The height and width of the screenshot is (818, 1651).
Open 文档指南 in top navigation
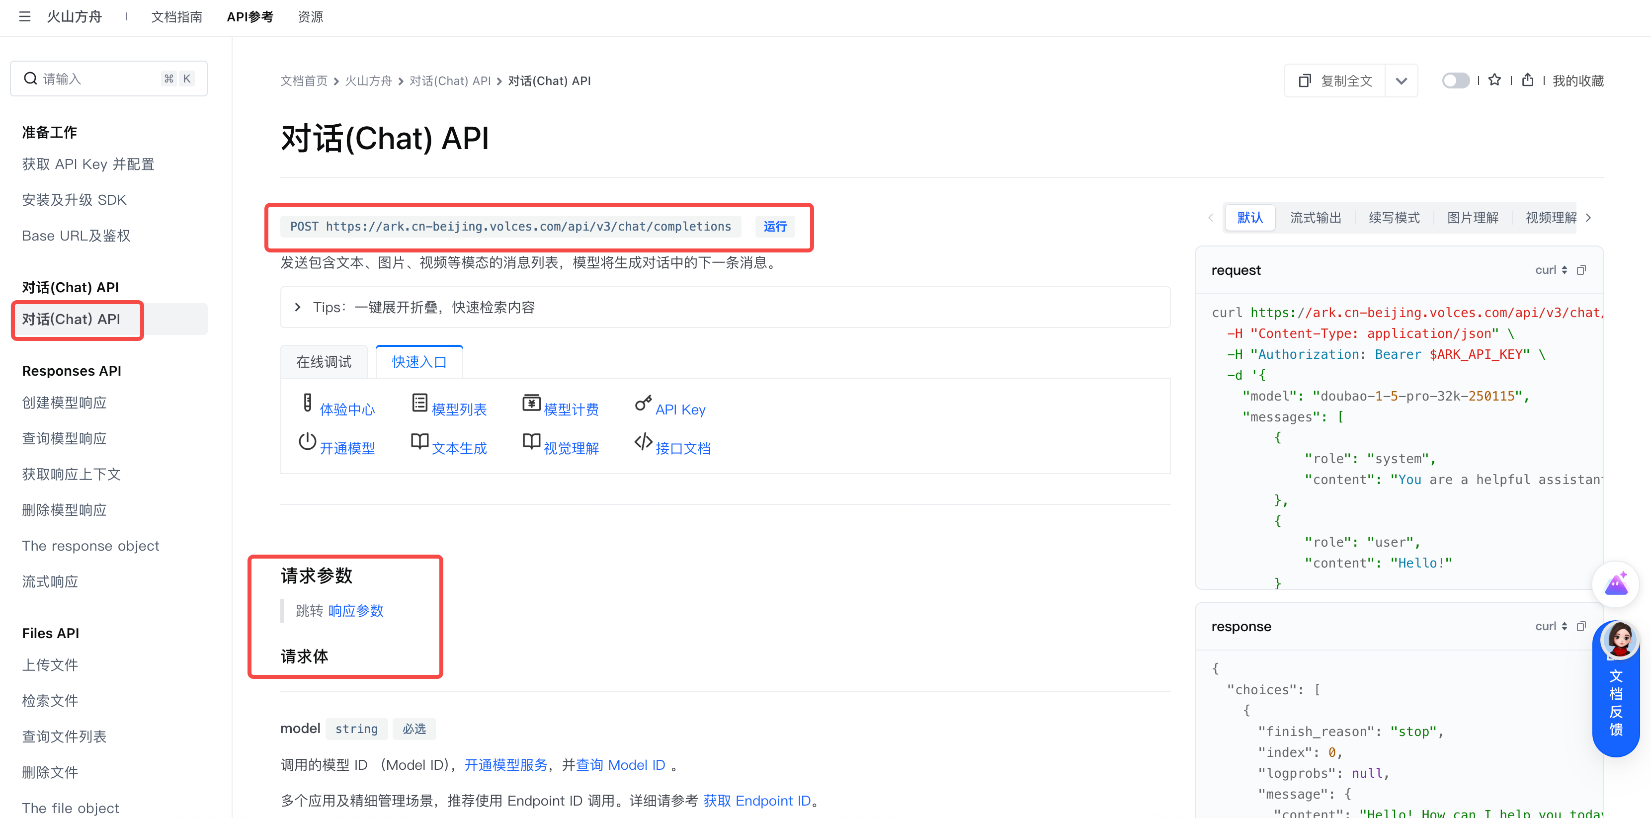[176, 17]
